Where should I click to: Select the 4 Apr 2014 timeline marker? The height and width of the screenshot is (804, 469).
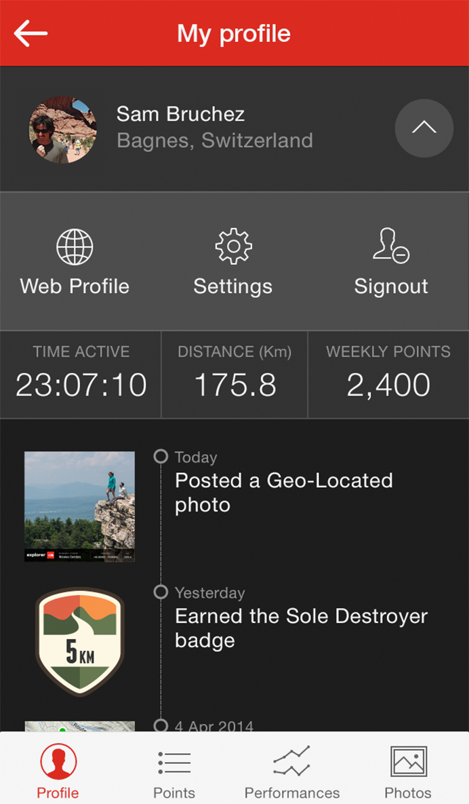161,725
